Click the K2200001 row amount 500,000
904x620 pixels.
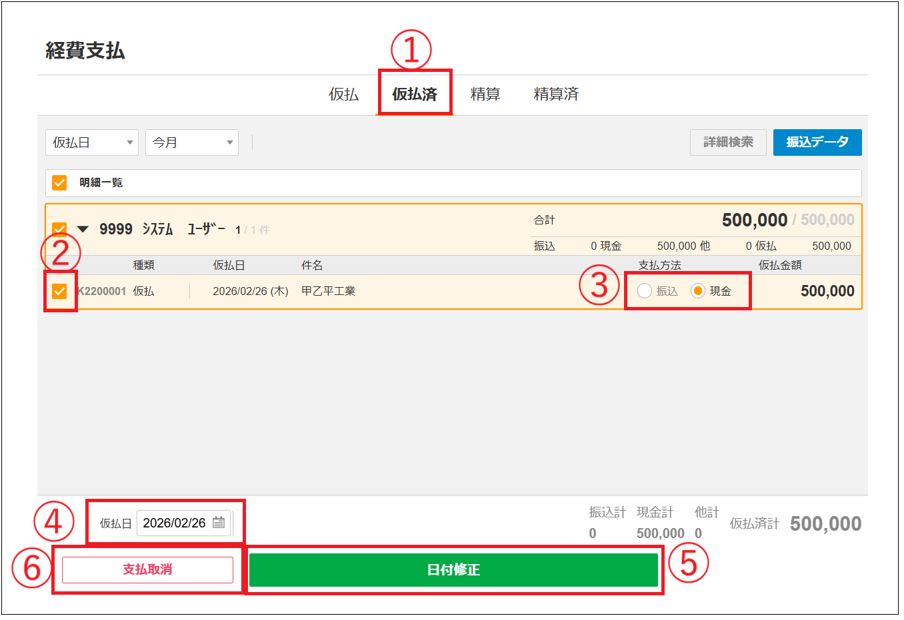click(x=827, y=291)
